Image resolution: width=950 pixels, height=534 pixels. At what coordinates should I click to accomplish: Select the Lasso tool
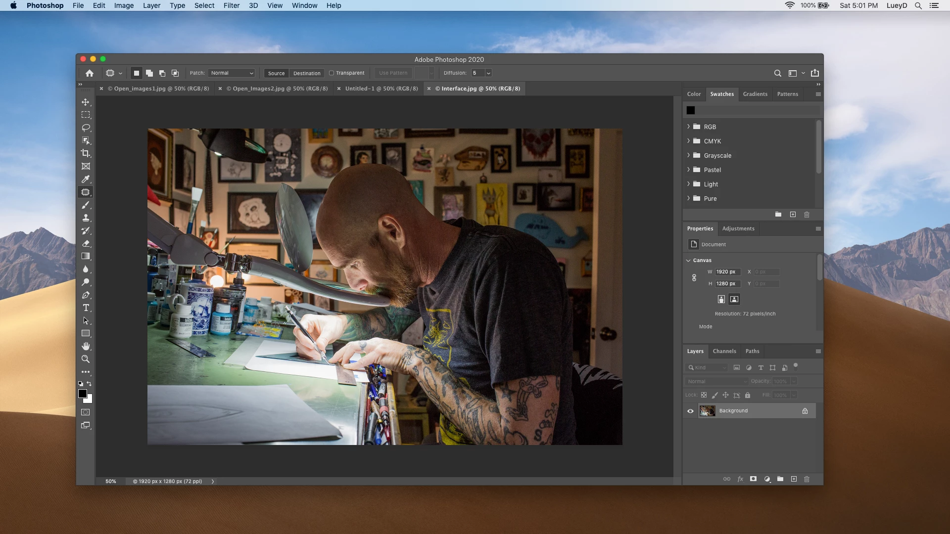(x=86, y=128)
